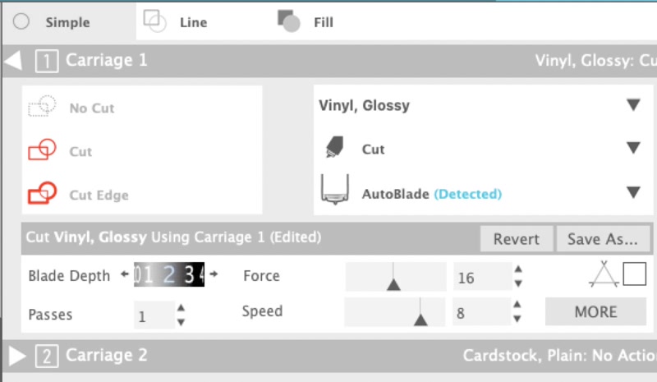Select the Cut Edge icon
The image size is (657, 382).
click(42, 195)
